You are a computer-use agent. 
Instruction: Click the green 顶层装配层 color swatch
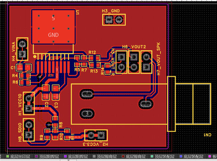(152, 156)
